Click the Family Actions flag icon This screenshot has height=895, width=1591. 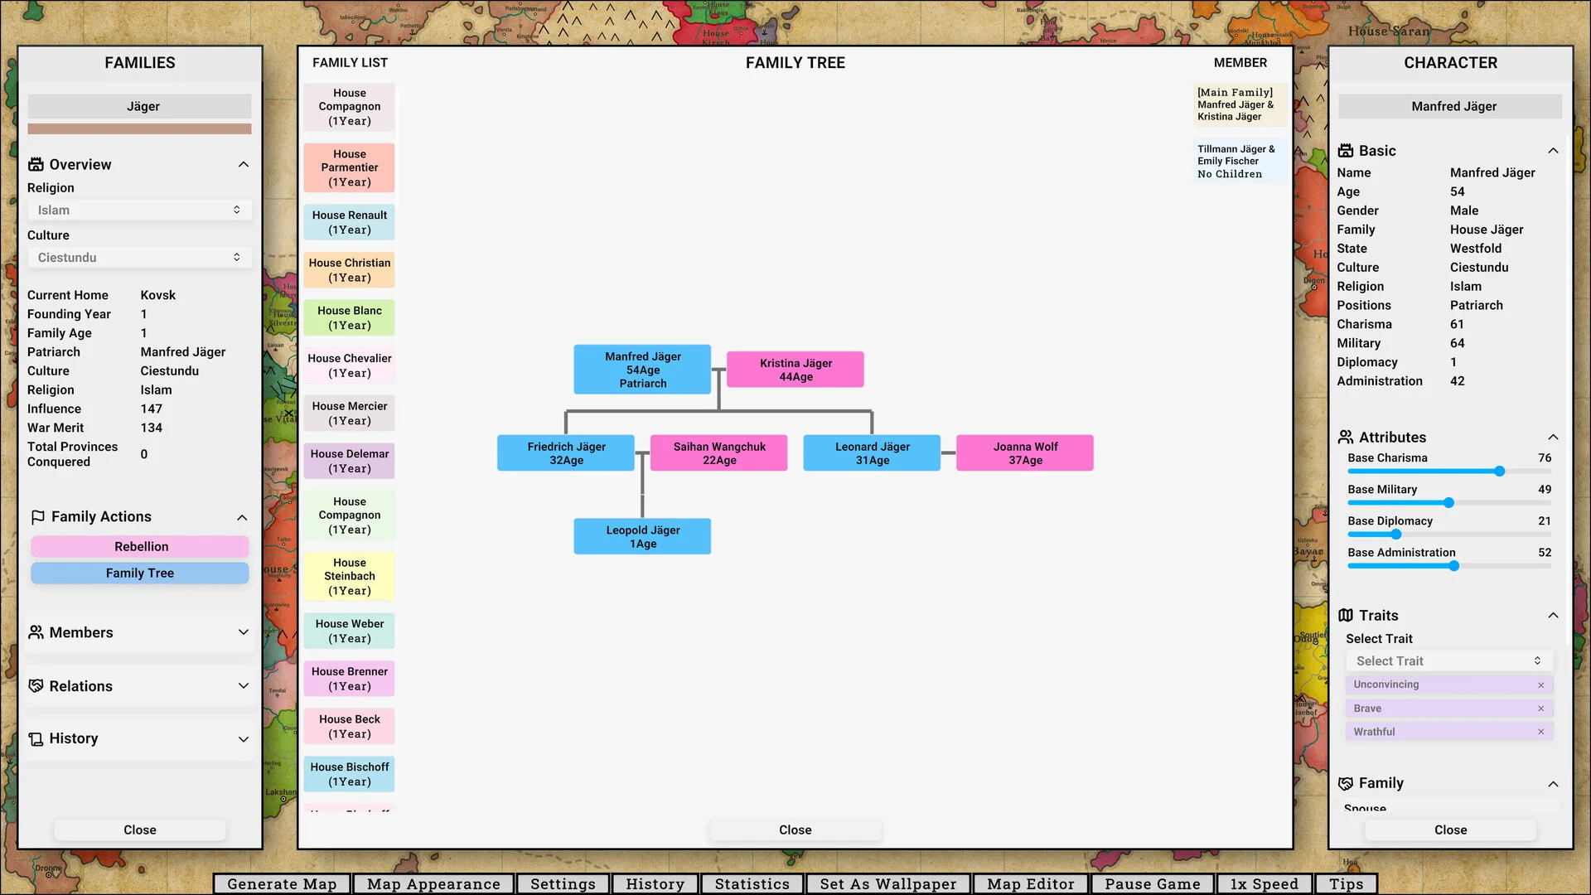(36, 516)
